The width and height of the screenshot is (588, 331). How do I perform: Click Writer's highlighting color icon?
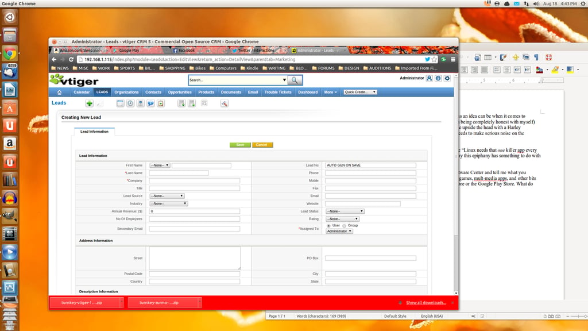(555, 70)
